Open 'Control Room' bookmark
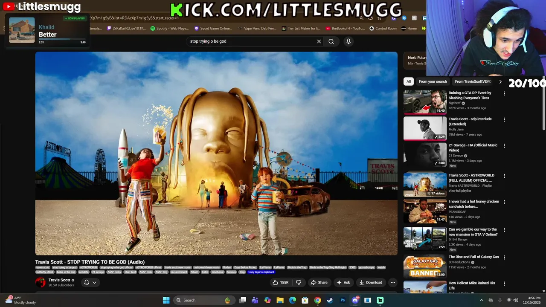This screenshot has height=307, width=546. 383,29
